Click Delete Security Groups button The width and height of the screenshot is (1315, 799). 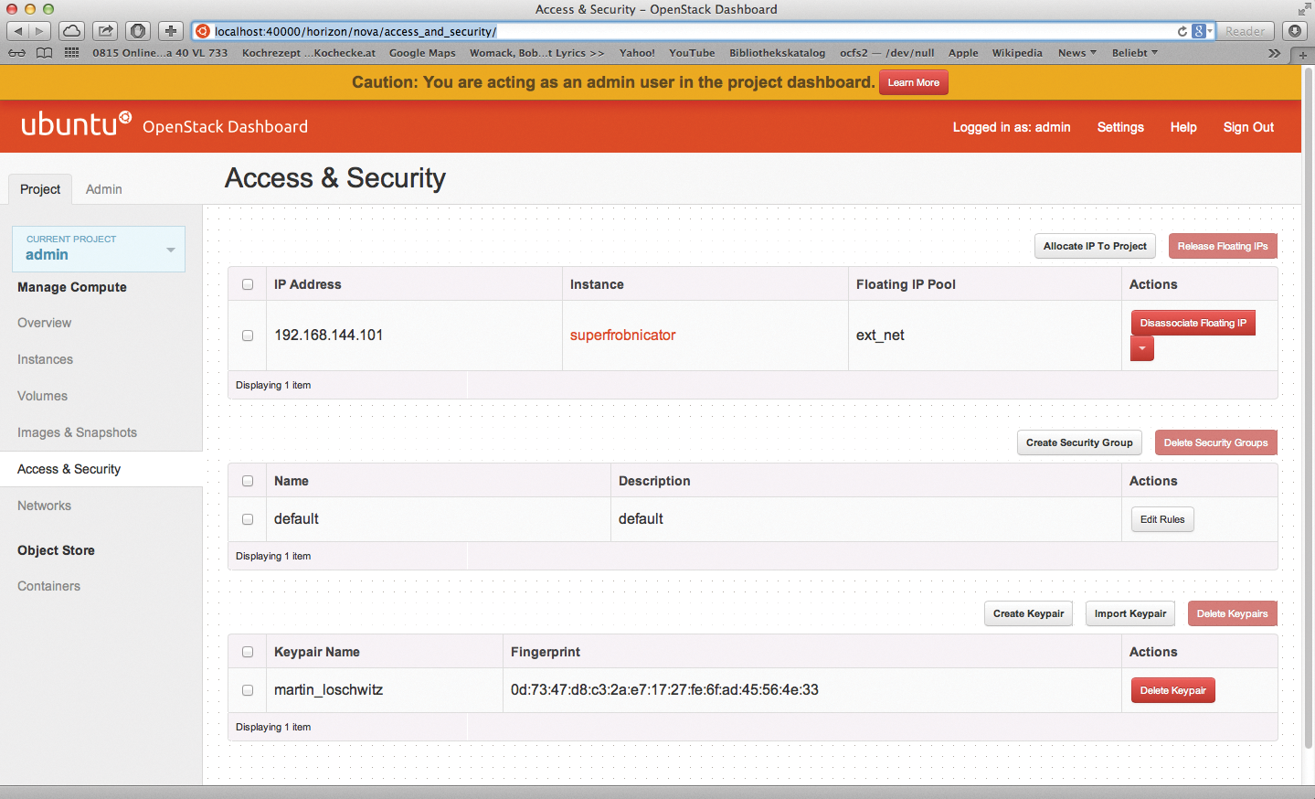point(1215,442)
